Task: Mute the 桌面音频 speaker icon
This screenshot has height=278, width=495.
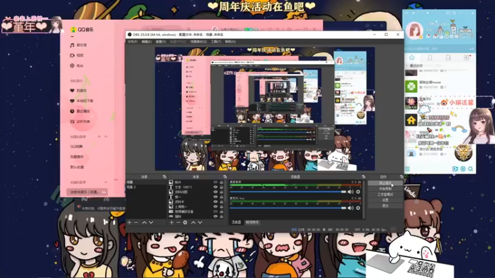Action: [351, 192]
